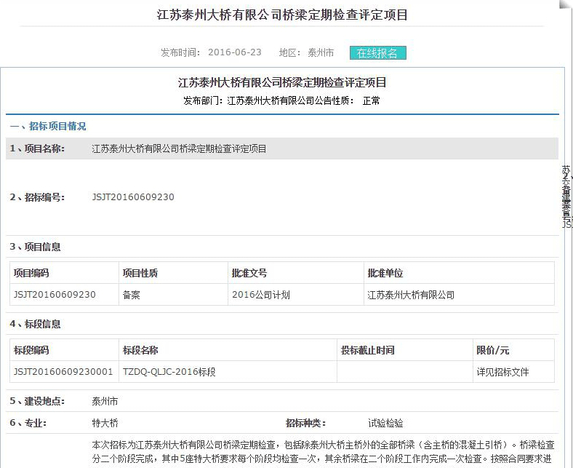Select the section code JSJT20160609230001
This screenshot has width=573, height=468.
pyautogui.click(x=63, y=372)
